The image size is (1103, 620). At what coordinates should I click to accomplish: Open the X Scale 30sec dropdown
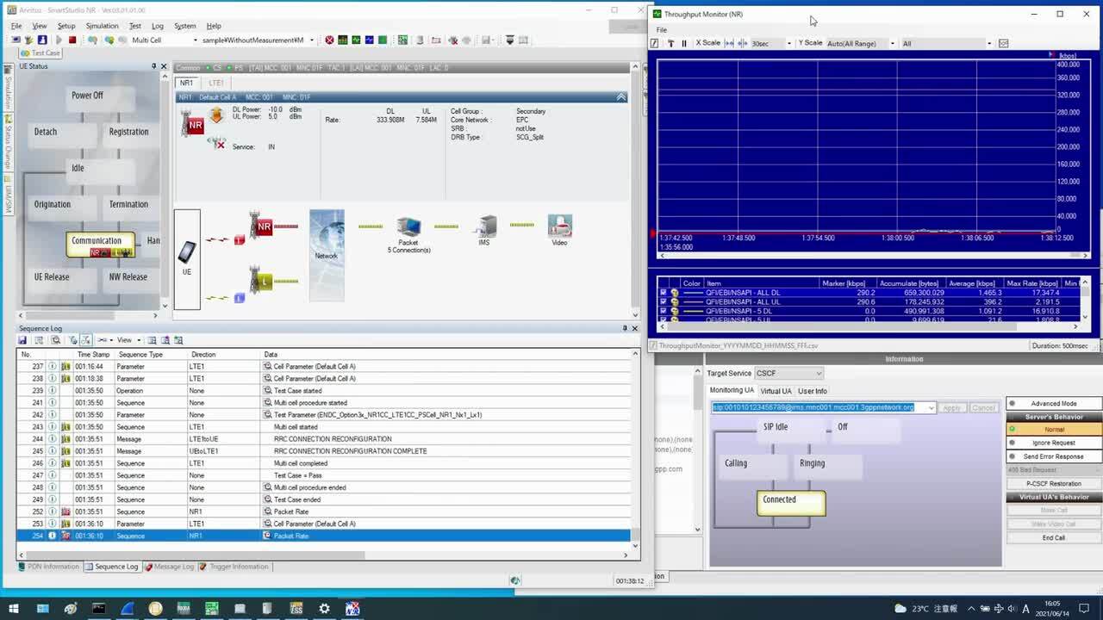tap(789, 43)
